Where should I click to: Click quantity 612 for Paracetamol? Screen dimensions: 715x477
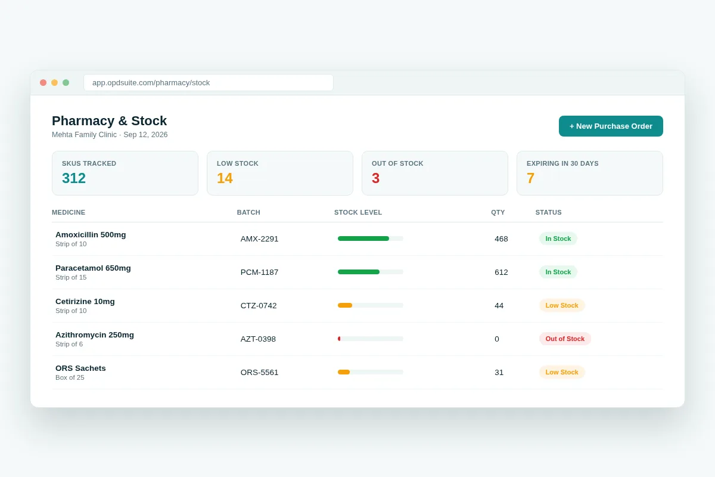pyautogui.click(x=501, y=272)
